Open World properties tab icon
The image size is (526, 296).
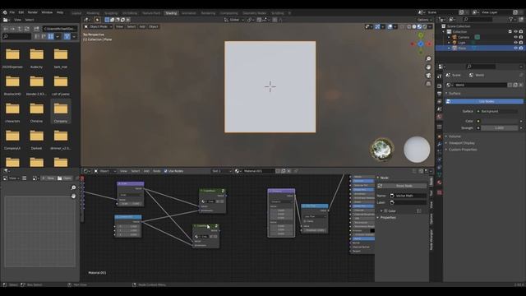pyautogui.click(x=440, y=117)
